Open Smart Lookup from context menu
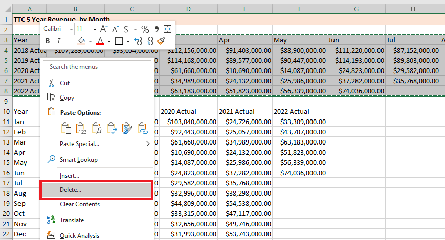Image resolution: width=445 pixels, height=240 pixels. coord(78,160)
